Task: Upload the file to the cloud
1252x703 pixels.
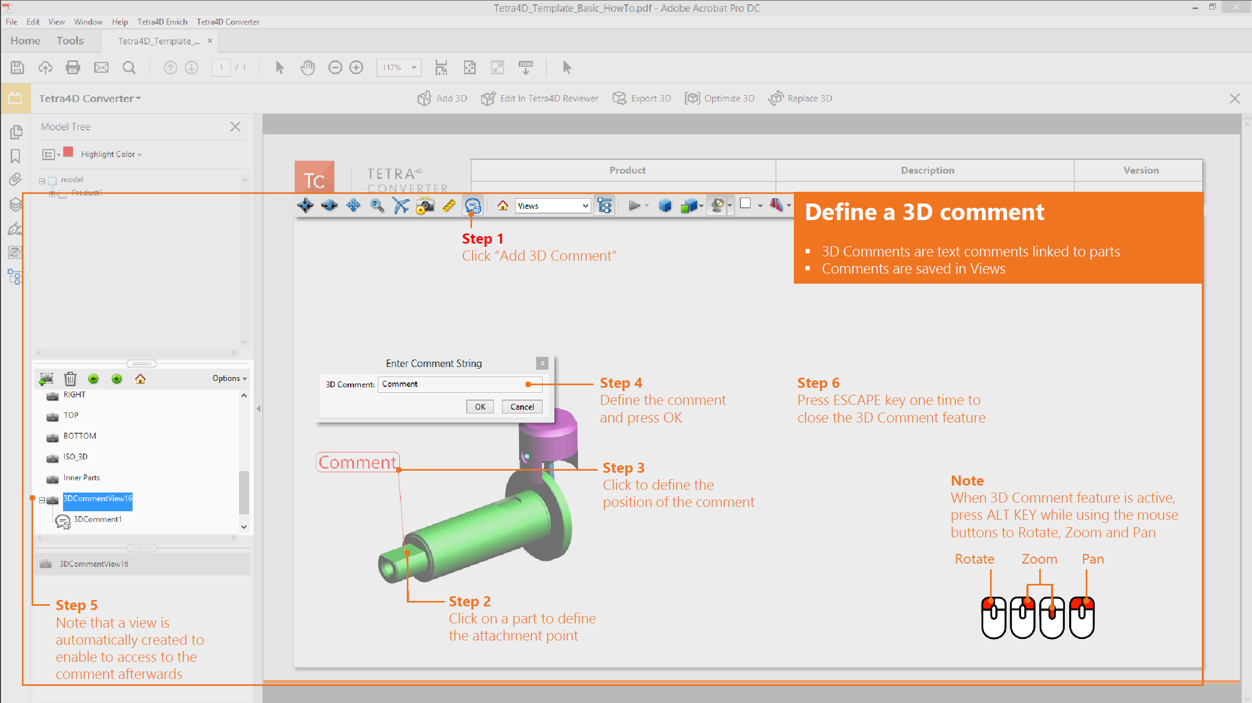Action: [45, 67]
